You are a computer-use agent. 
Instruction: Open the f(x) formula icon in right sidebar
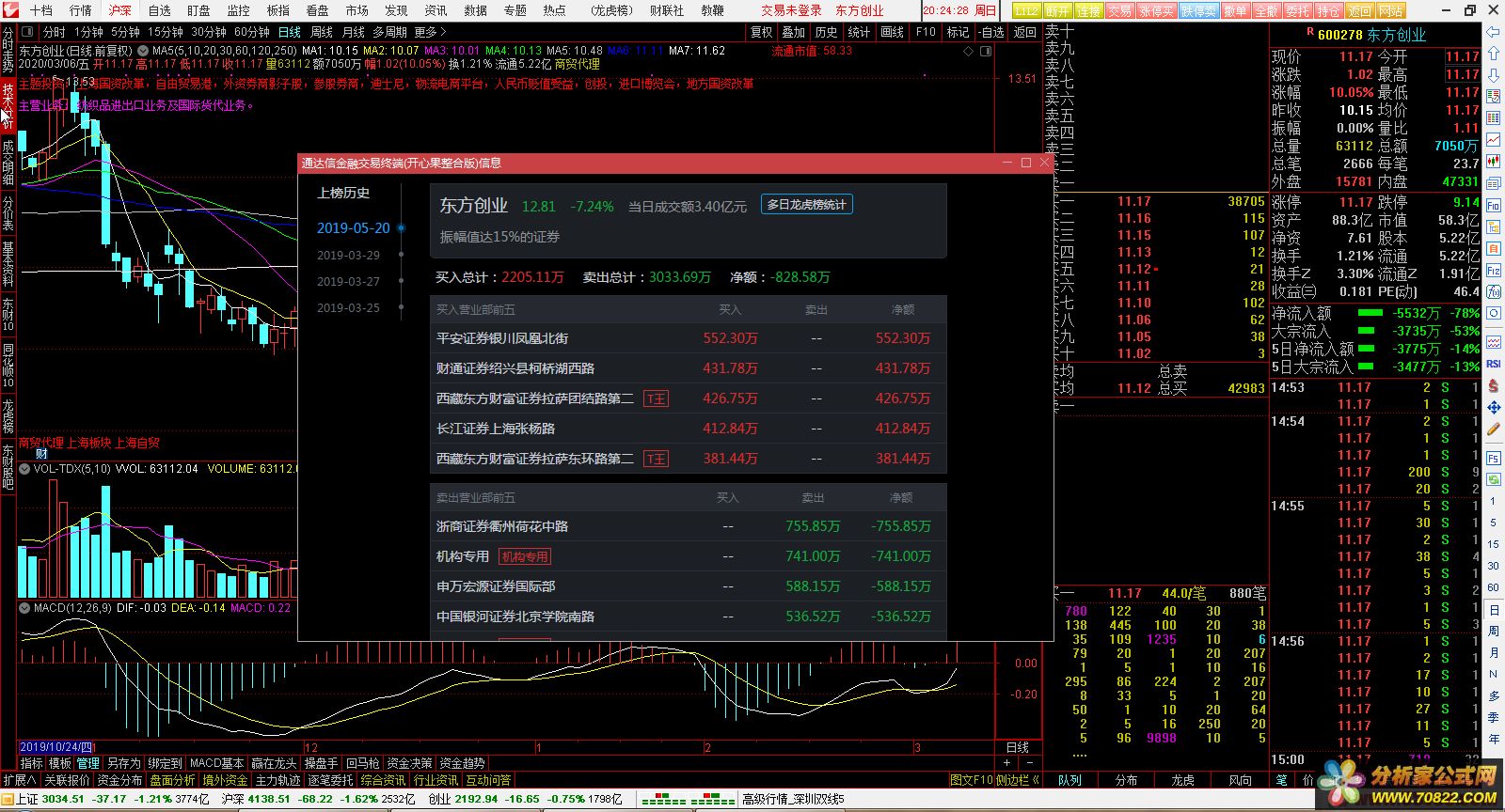tap(1494, 292)
